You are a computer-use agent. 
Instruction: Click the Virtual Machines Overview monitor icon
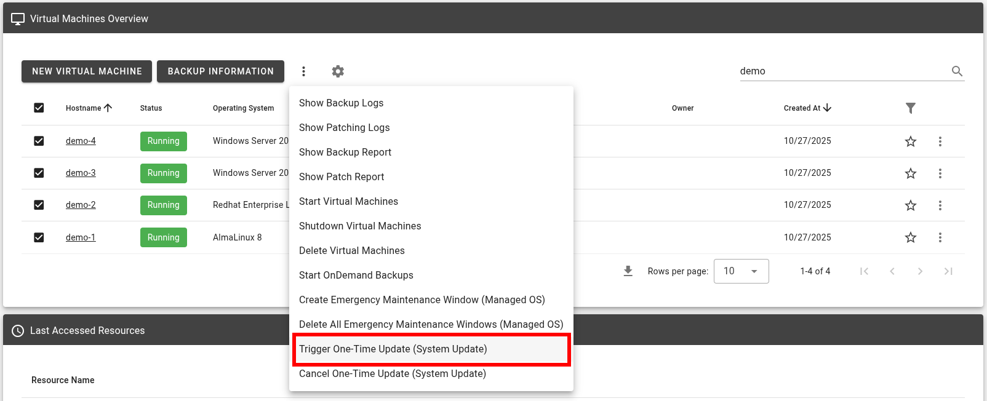pyautogui.click(x=18, y=19)
